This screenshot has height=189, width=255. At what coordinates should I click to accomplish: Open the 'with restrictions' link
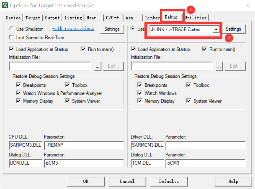[x=73, y=29]
